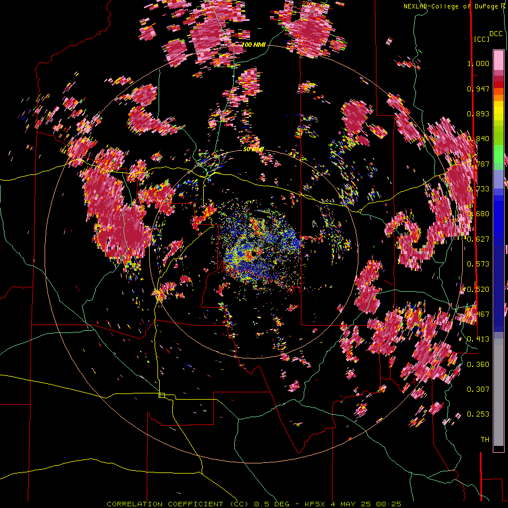Click the DCC label above the color scale

(496, 34)
